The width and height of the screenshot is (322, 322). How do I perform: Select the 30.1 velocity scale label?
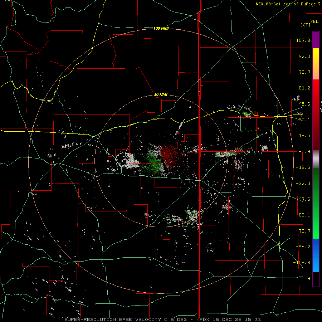point(304,120)
